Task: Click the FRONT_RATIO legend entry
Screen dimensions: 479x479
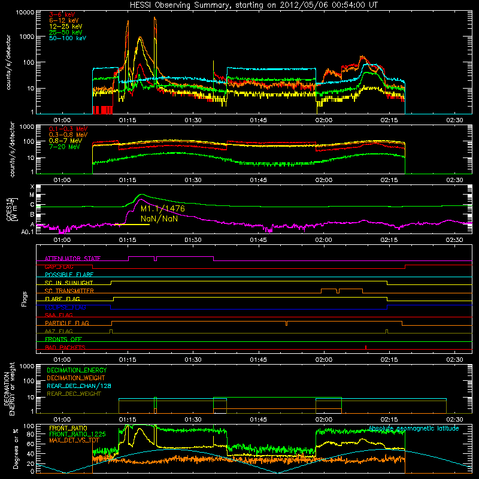Action: [x=68, y=428]
